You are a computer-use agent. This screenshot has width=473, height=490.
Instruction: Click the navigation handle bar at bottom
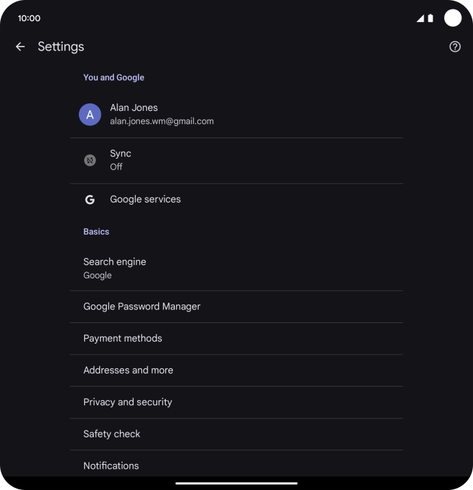[236, 483]
